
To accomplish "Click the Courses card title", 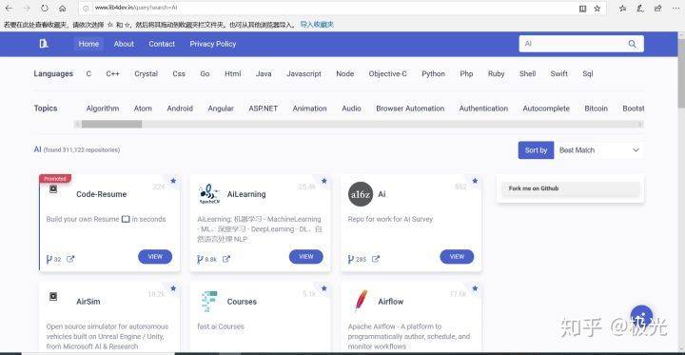I will point(242,302).
